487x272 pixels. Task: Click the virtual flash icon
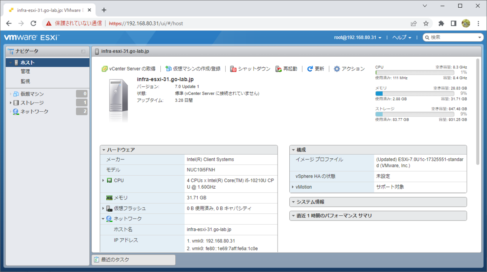click(x=109, y=208)
